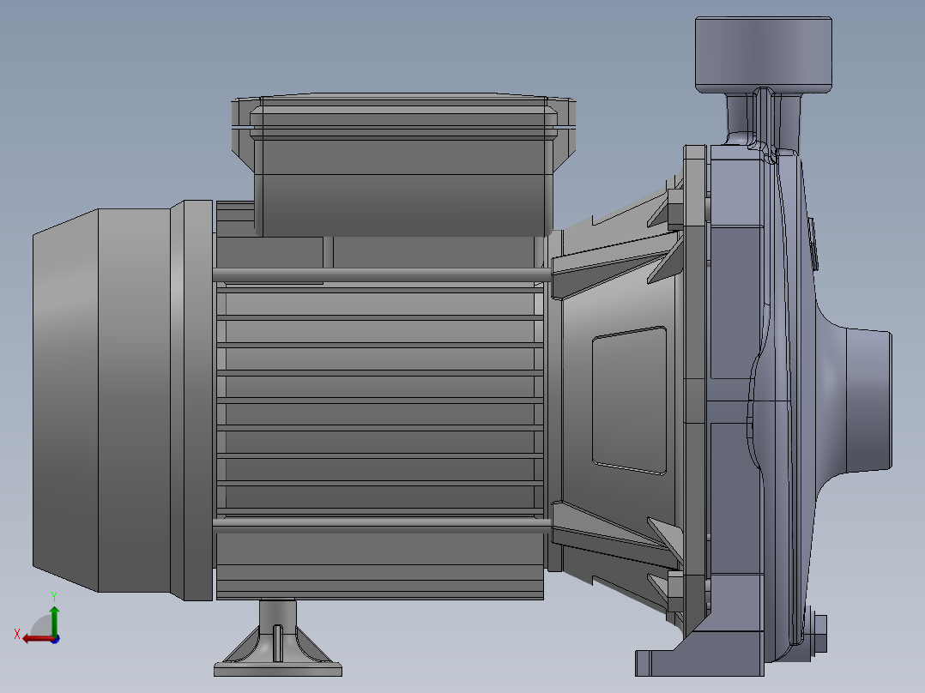The width and height of the screenshot is (925, 693).
Task: Click the blue Z axis dot of triad
Action: pyautogui.click(x=56, y=639)
